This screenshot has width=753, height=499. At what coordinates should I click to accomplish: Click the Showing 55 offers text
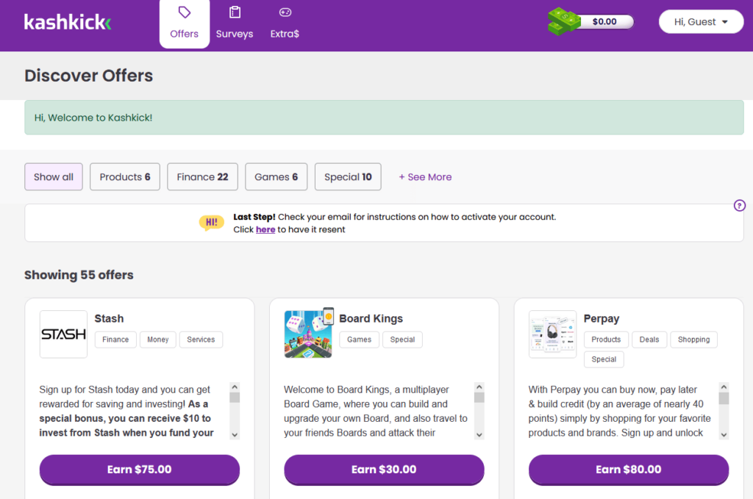point(79,275)
